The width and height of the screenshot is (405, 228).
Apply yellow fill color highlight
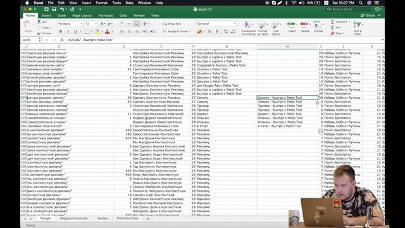(97, 32)
